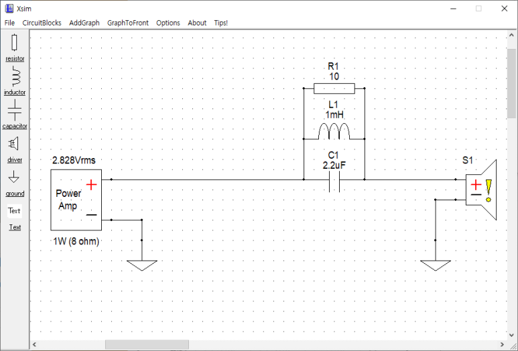
Task: Close the Xsim window
Action: pos(504,9)
